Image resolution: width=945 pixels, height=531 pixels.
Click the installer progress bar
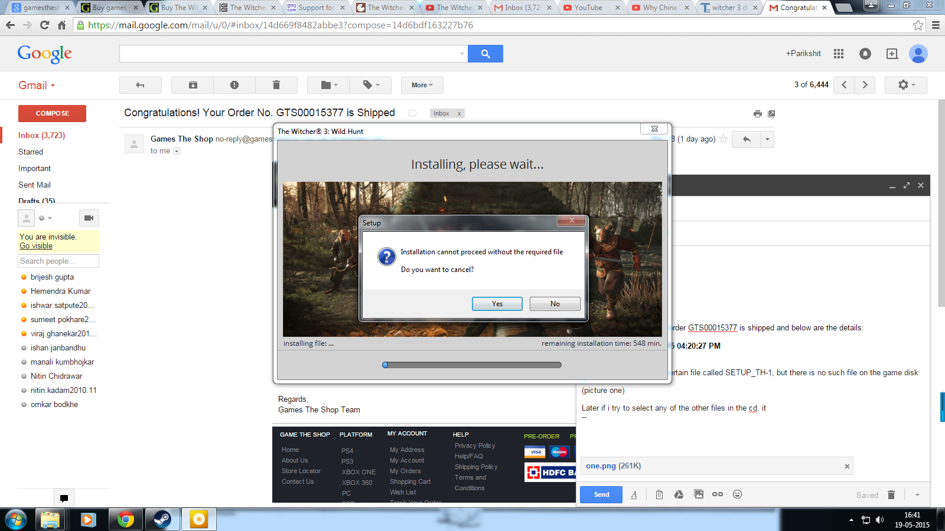[472, 365]
